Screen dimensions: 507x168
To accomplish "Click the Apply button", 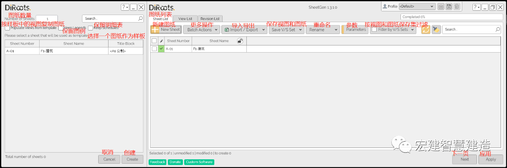I will point(491,159).
